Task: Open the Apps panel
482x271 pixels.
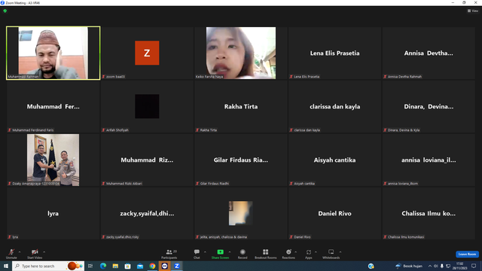Action: coord(309,254)
